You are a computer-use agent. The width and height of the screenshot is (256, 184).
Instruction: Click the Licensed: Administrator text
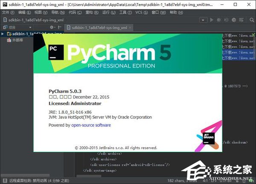(75, 104)
